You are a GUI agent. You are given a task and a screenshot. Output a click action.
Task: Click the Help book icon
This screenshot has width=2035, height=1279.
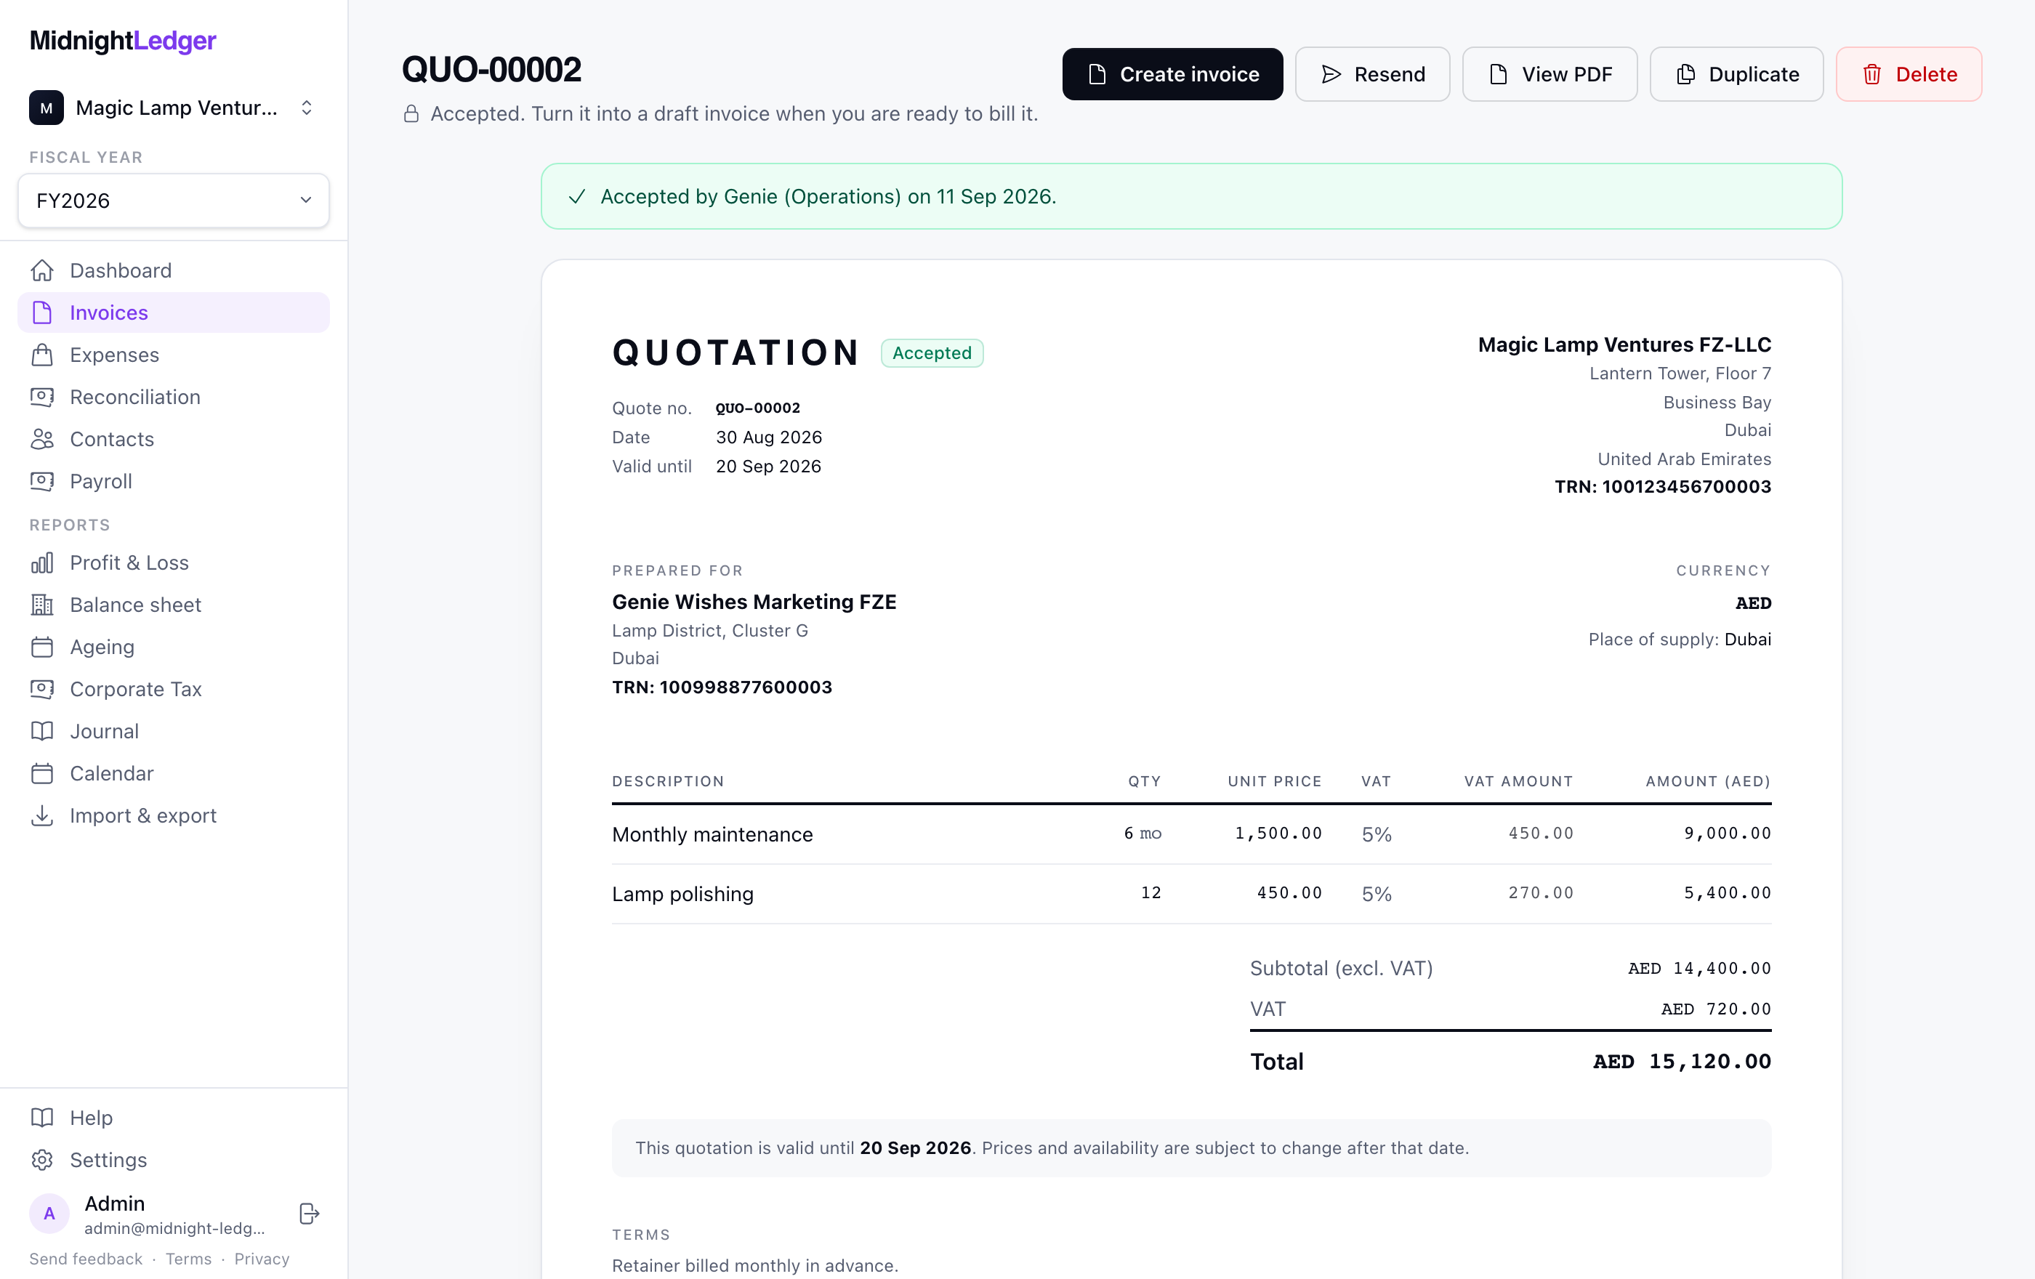[42, 1118]
